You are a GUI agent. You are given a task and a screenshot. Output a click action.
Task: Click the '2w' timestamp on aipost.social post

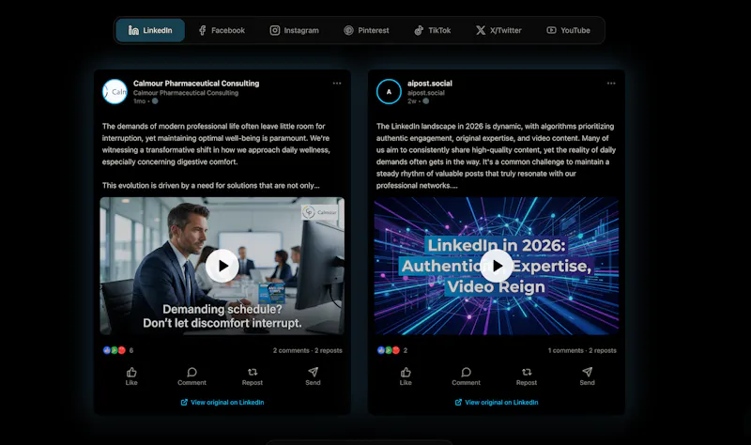click(412, 101)
